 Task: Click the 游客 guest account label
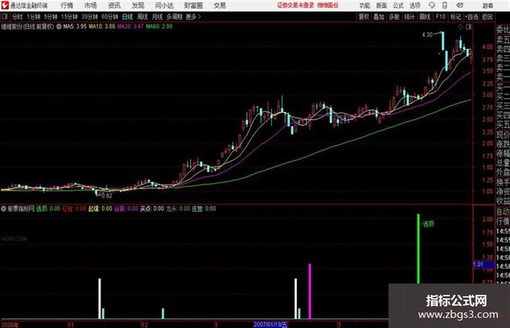point(487,5)
